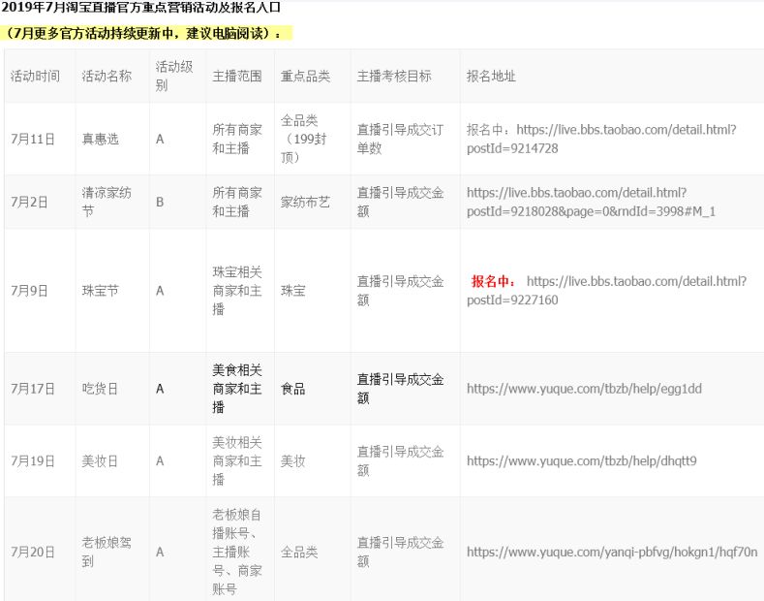The width and height of the screenshot is (764, 601).
Task: Click the page title 2019年7月淘宝直播官方重点营销活动
Action: pos(140,8)
